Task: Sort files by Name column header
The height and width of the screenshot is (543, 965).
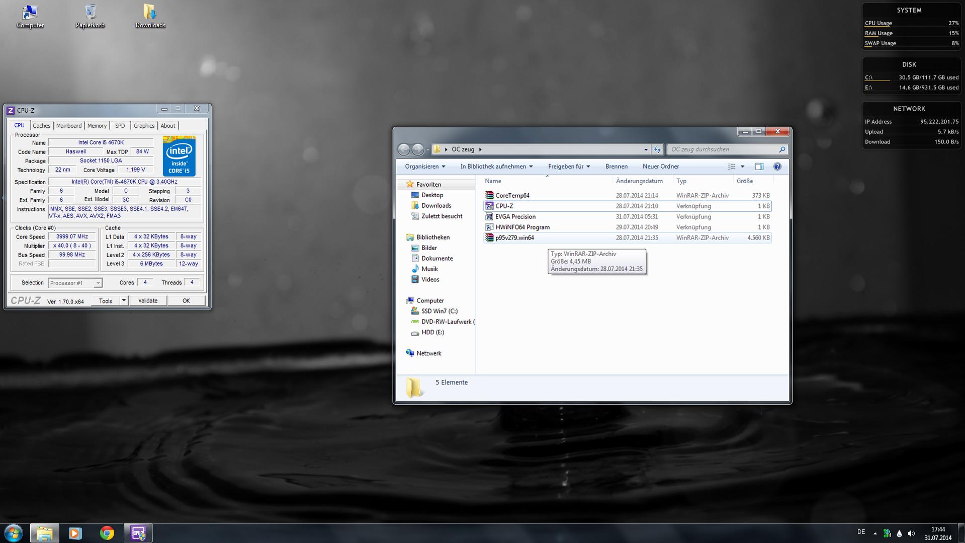Action: [547, 181]
